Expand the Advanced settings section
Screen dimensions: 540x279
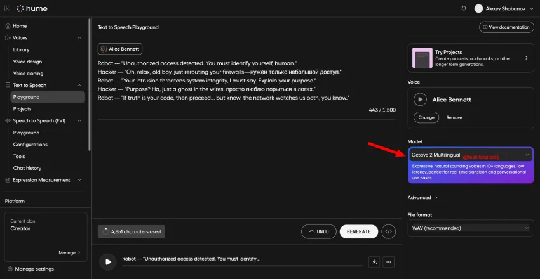[x=422, y=198]
